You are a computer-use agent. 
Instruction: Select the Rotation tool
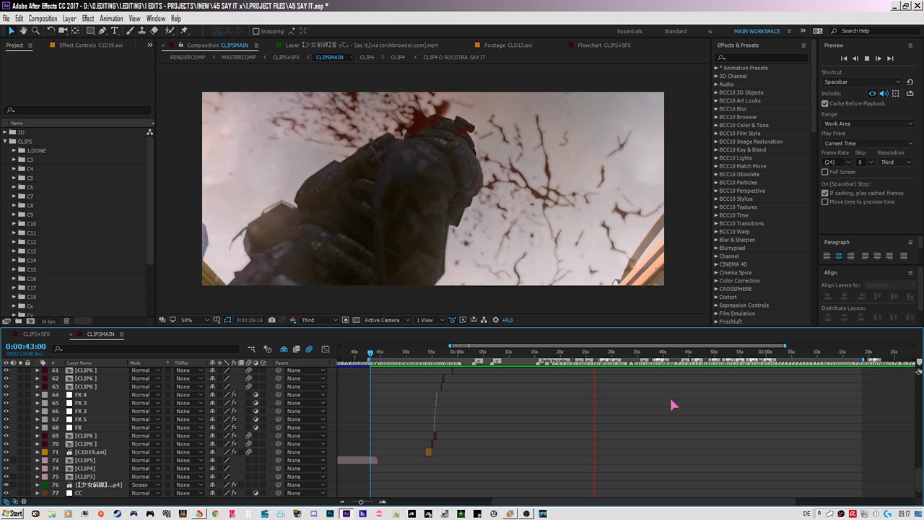pos(51,31)
